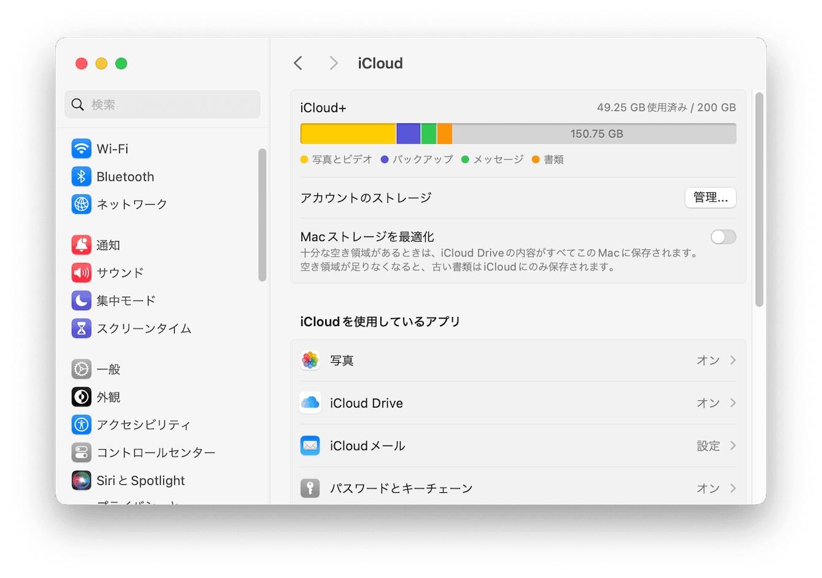Select 通知 label in the sidebar
Screen dimensions: 822x578
[109, 245]
